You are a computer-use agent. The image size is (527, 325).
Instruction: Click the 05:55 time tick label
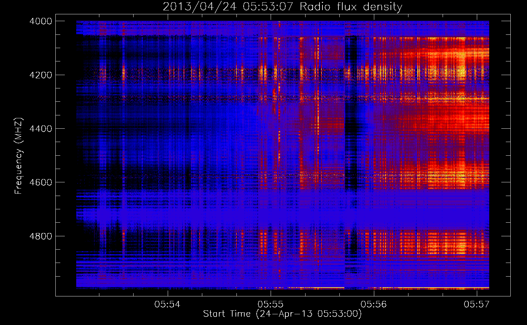(271, 304)
